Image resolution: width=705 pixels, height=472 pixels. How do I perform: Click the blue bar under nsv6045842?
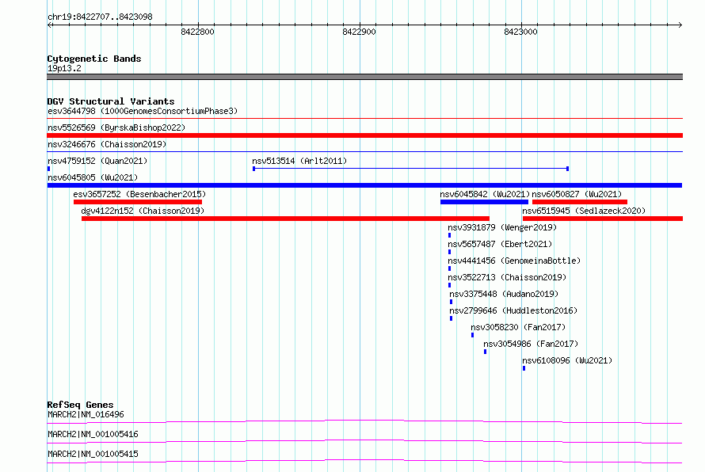tap(484, 202)
